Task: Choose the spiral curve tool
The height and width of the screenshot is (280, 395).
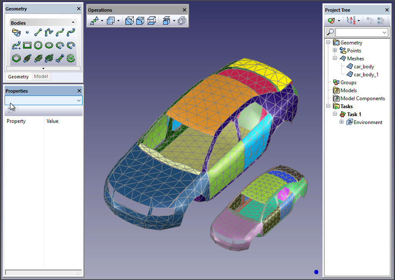Action: coord(71,58)
